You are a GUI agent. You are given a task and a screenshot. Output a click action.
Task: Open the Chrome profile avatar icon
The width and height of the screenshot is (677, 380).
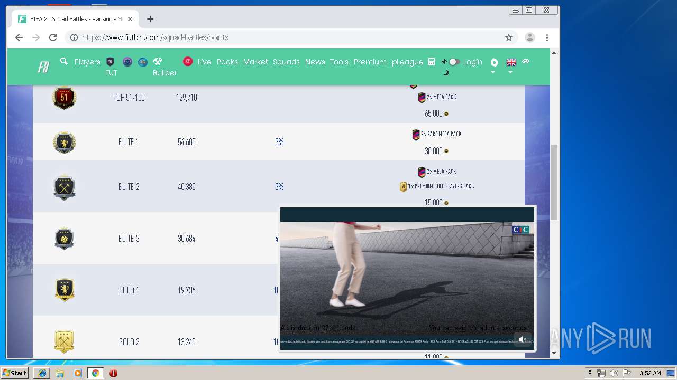(x=529, y=37)
